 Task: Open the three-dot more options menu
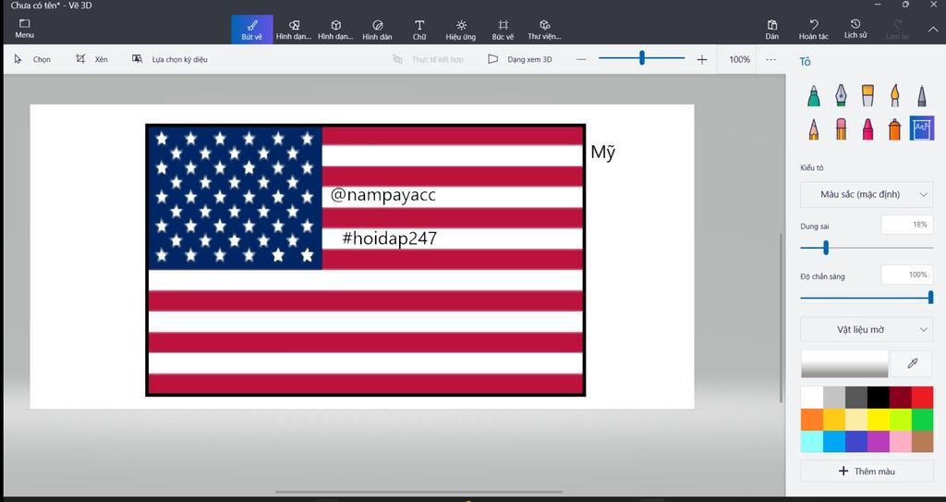point(771,59)
